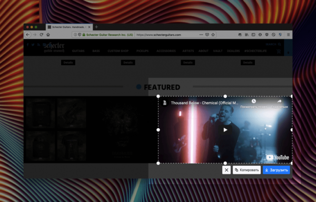
Task: Copy screenshot with Копировать button
Action: click(x=246, y=170)
